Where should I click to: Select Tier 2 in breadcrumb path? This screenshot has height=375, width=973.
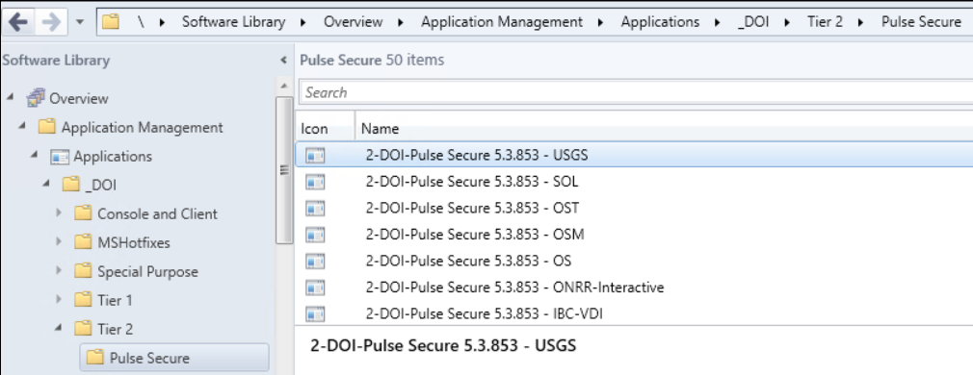[x=825, y=22]
